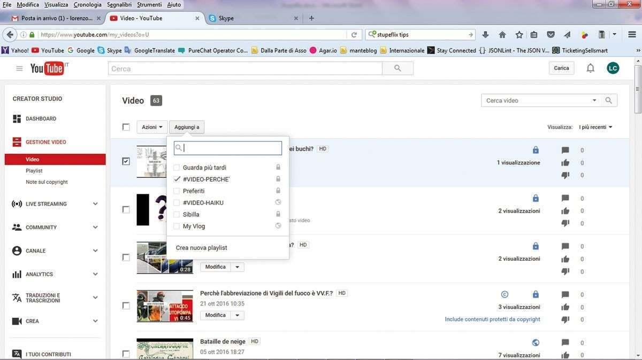Image resolution: width=642 pixels, height=360 pixels.
Task: Open the 'I più recenti' sort dropdown
Action: pos(595,127)
